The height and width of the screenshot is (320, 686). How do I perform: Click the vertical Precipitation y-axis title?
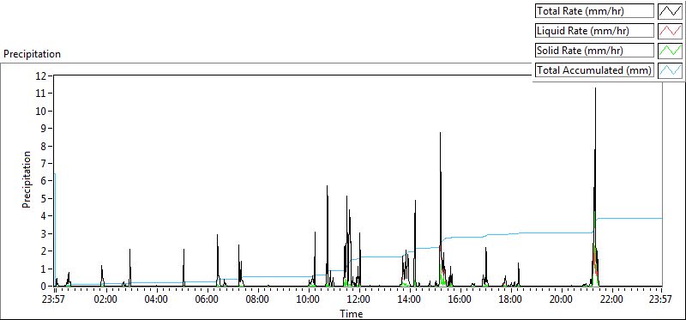pos(27,179)
